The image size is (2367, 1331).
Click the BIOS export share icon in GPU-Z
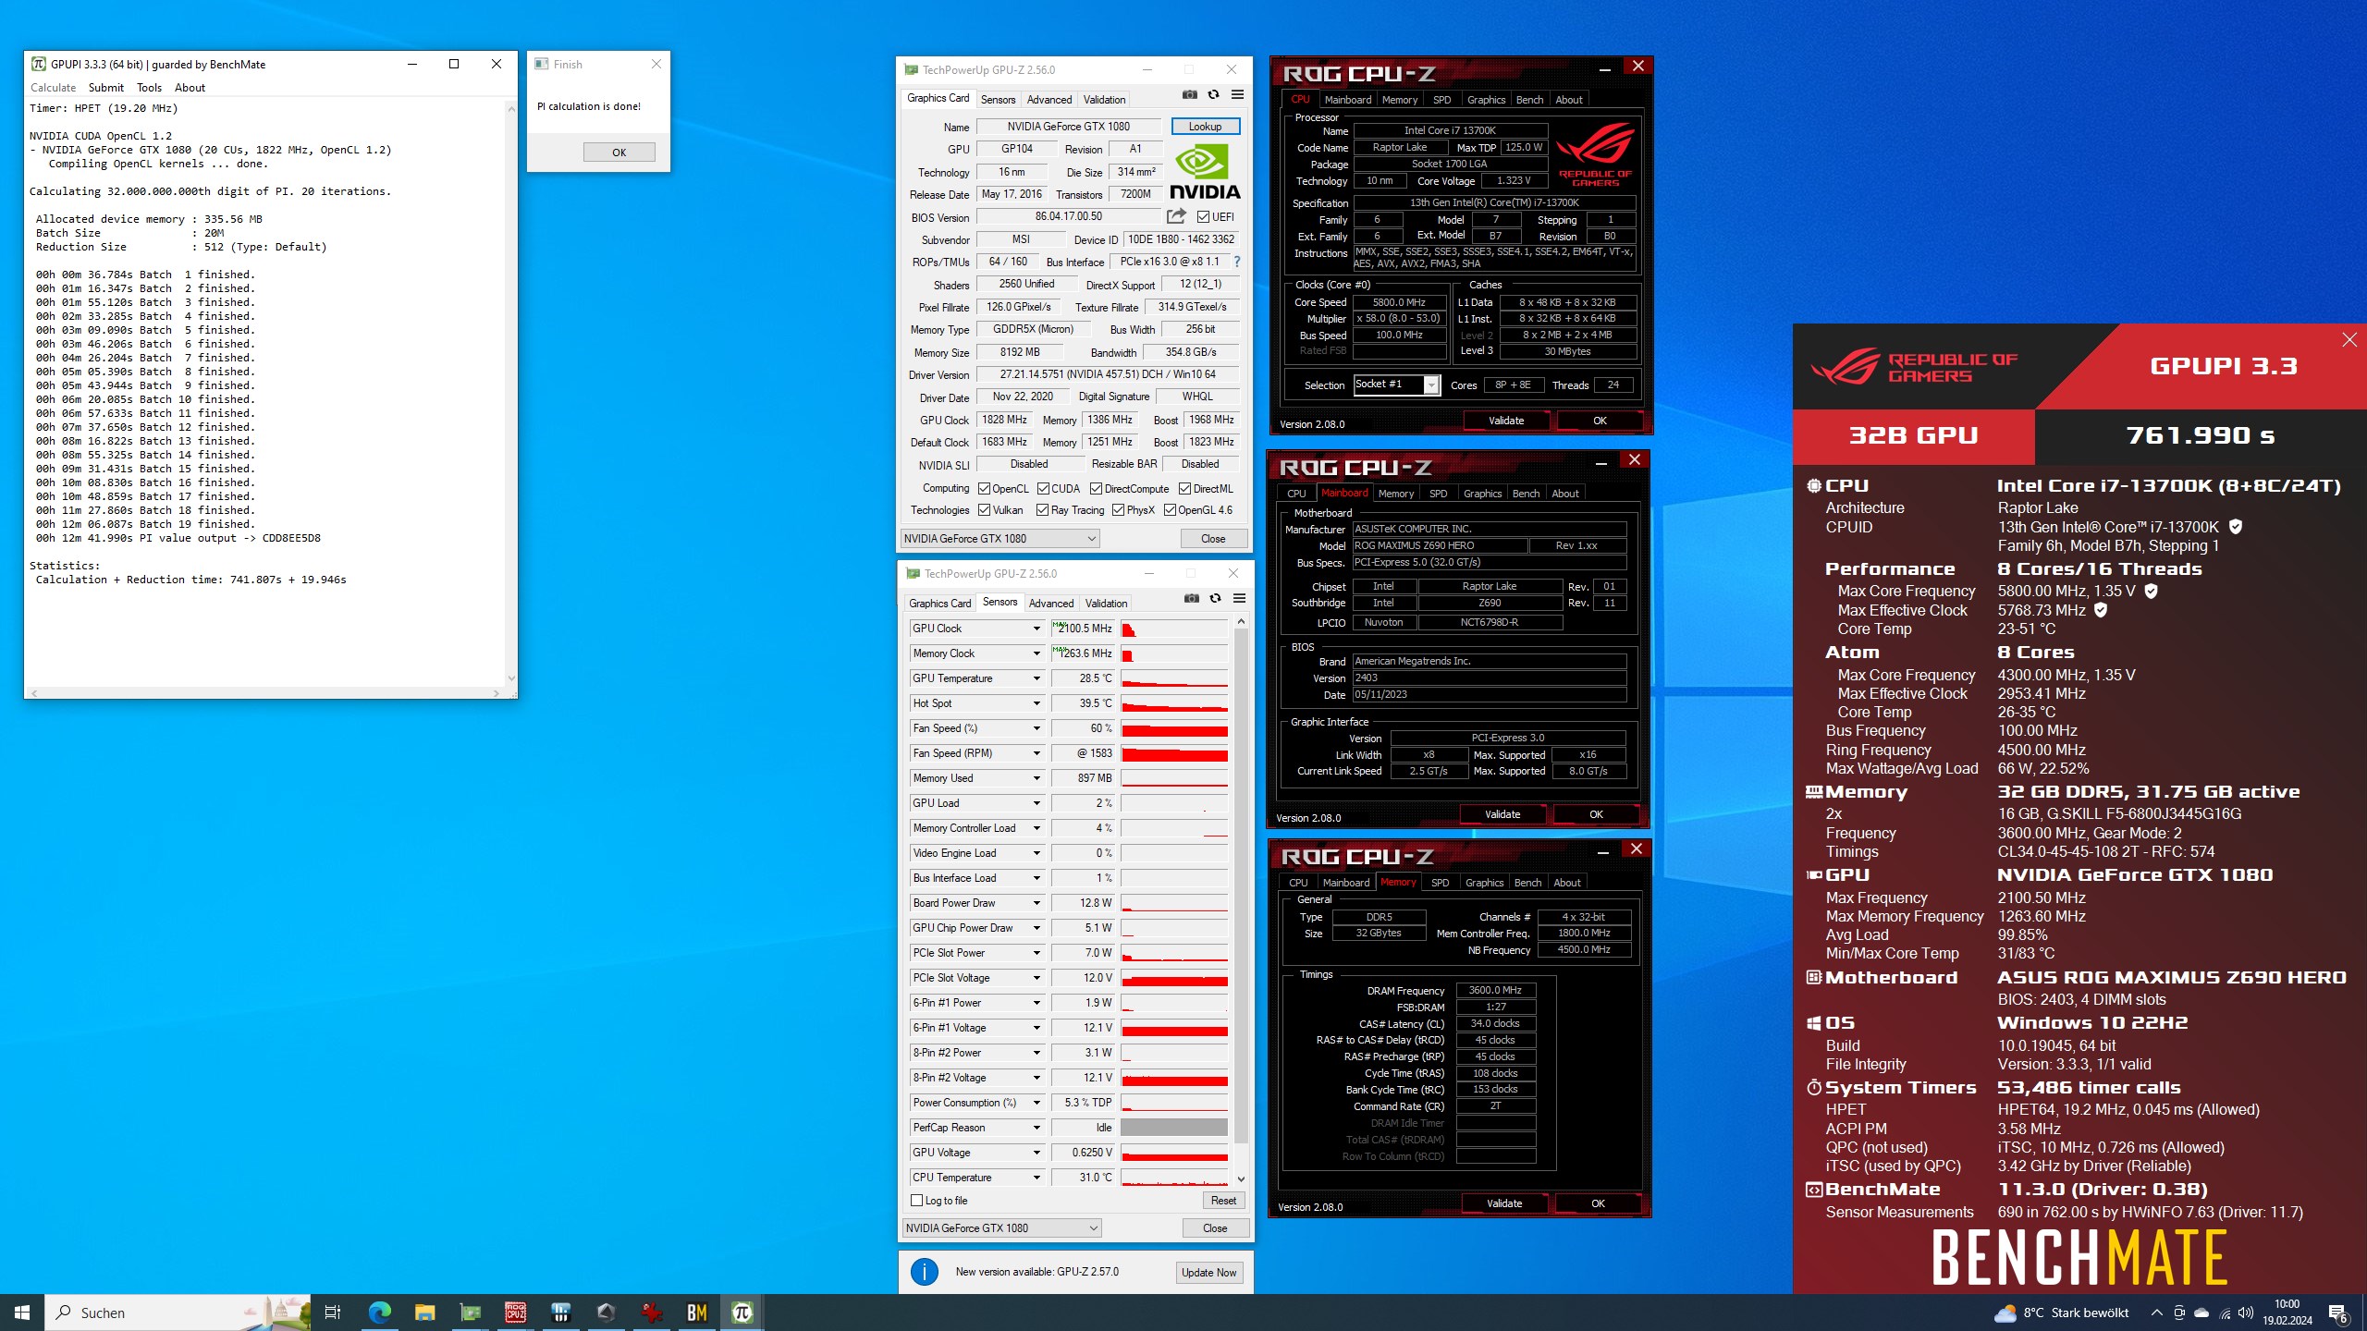click(1176, 216)
